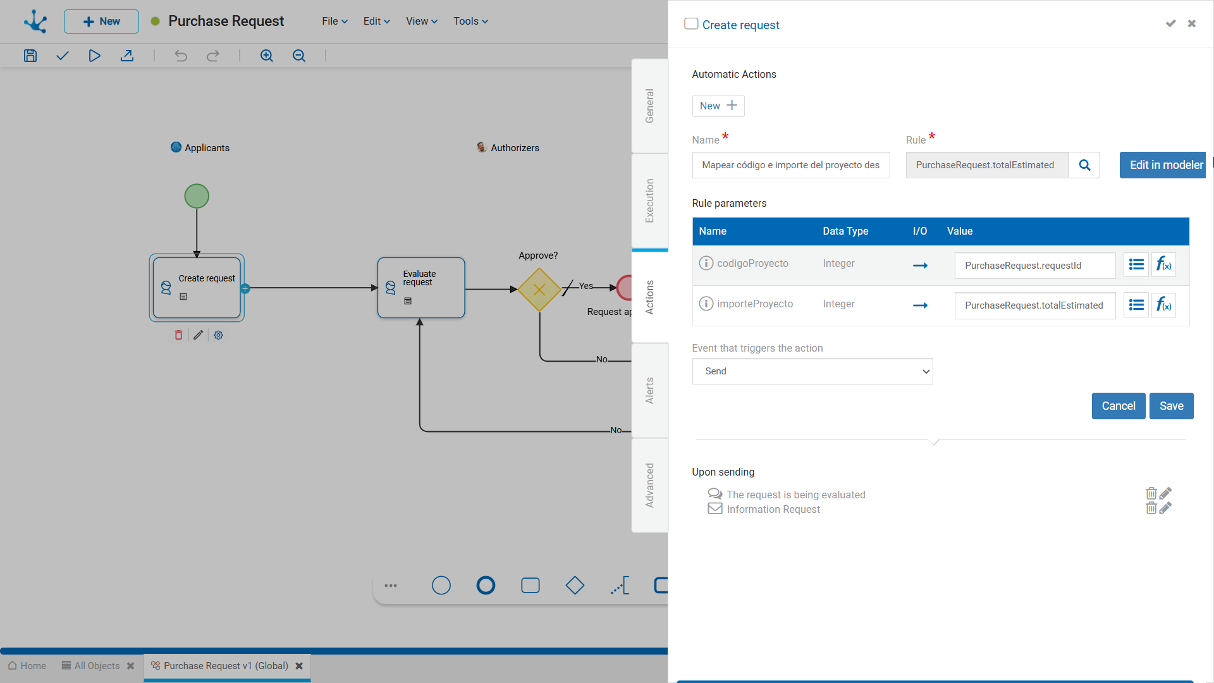Image resolution: width=1214 pixels, height=683 pixels.
Task: Open list picker for importeProyecto value
Action: [x=1136, y=305]
